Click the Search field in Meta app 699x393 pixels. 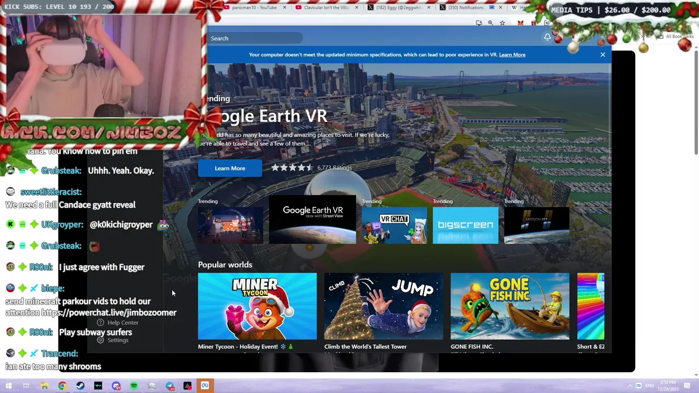254,38
